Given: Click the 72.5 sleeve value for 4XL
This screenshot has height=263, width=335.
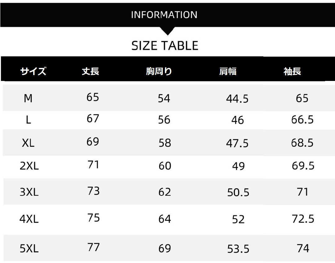Looking at the screenshot, I should (x=303, y=219).
